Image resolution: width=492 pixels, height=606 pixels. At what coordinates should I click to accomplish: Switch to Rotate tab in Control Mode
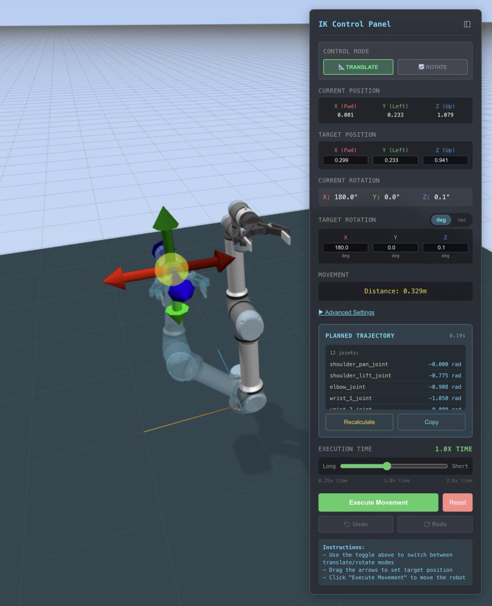coord(432,67)
